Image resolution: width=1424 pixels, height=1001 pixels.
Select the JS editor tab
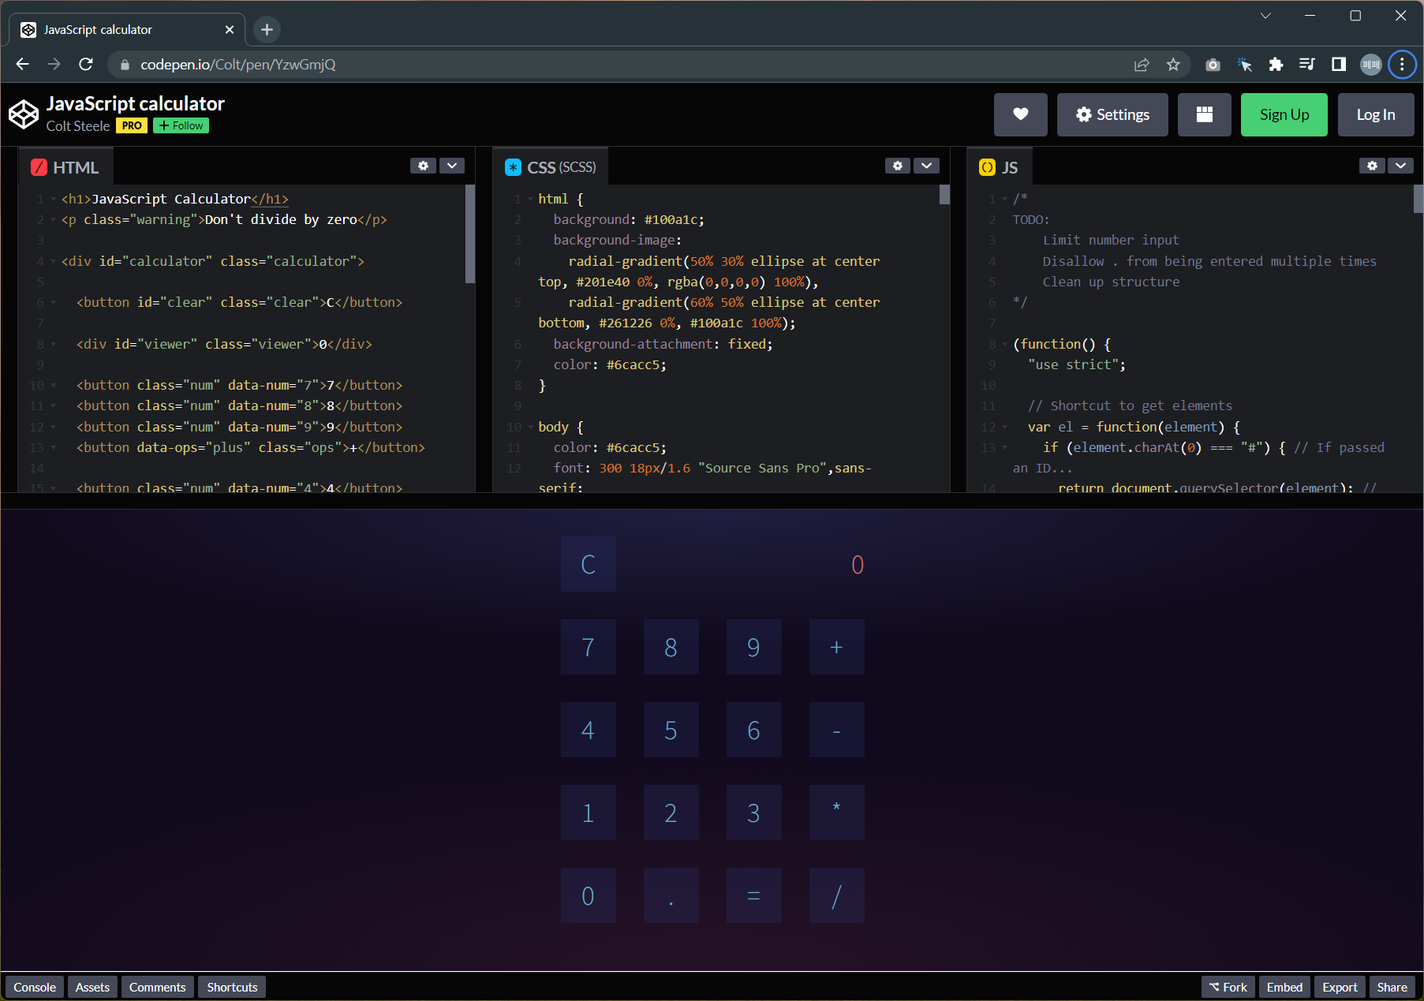1000,167
